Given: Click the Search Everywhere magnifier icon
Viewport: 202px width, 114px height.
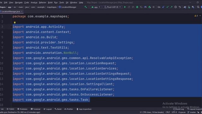Looking at the screenshot, I should coord(198,7).
